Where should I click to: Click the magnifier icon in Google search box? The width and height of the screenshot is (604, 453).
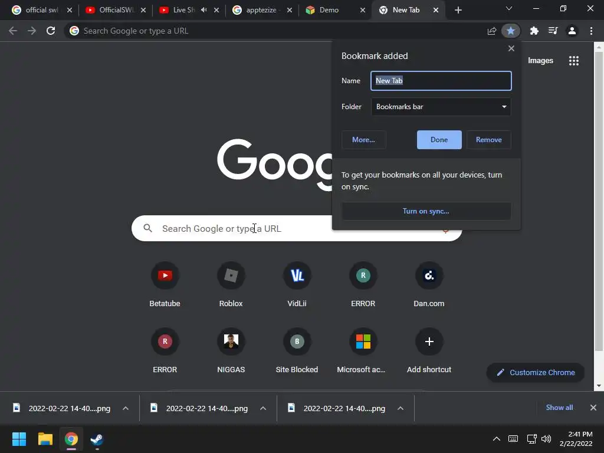148,228
